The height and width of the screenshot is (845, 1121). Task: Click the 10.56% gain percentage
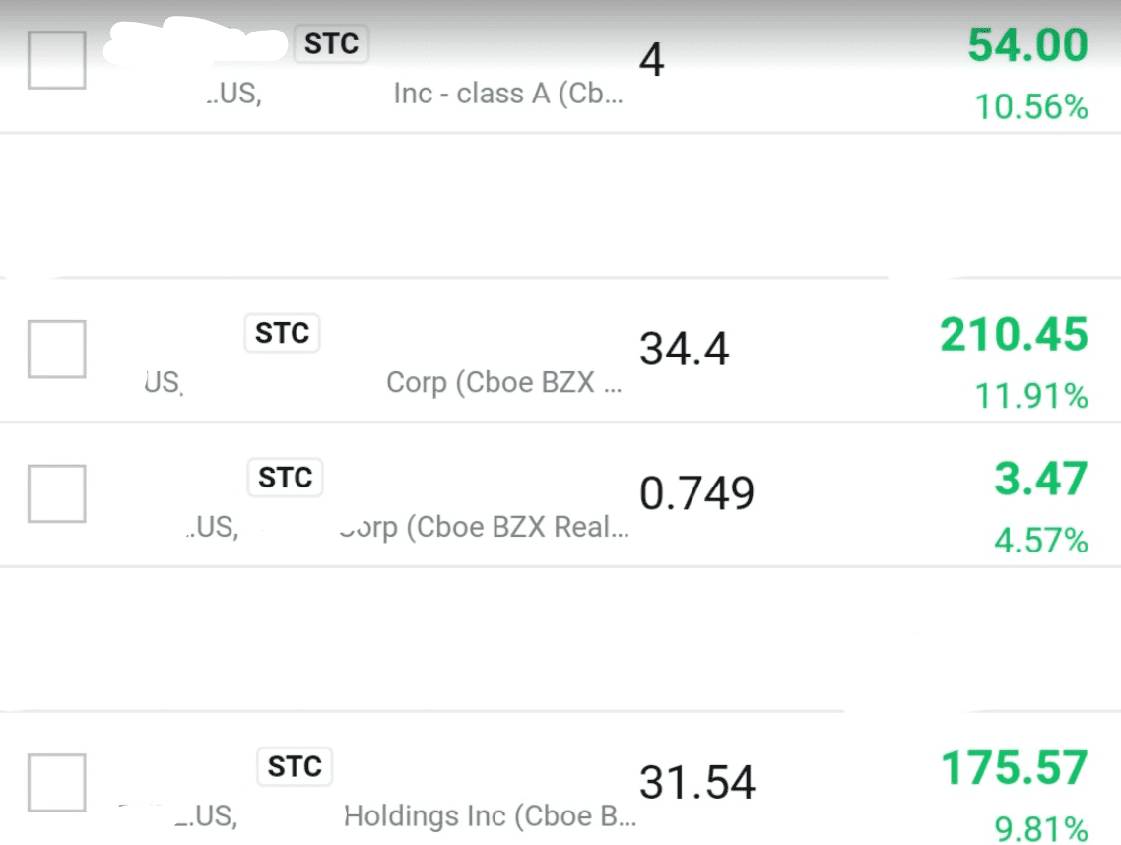coord(1031,106)
